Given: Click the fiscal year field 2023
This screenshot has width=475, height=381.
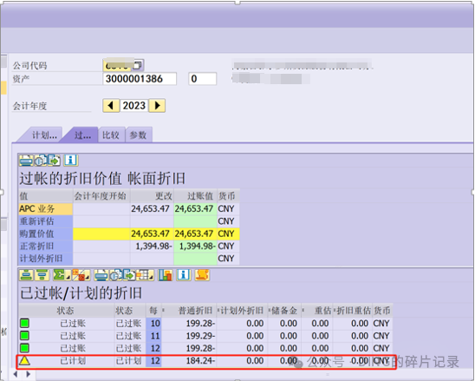Looking at the screenshot, I should (133, 106).
